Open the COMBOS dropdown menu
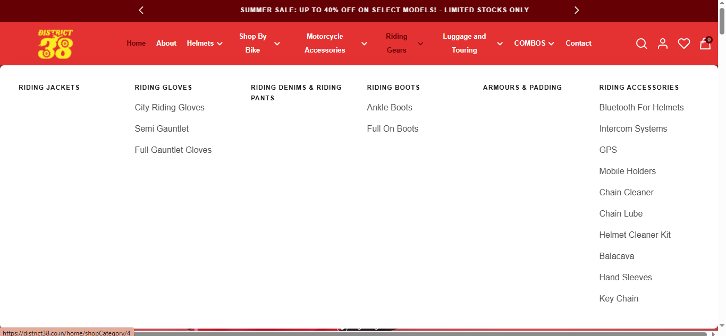Screen dimensions: 726x336 coord(534,44)
